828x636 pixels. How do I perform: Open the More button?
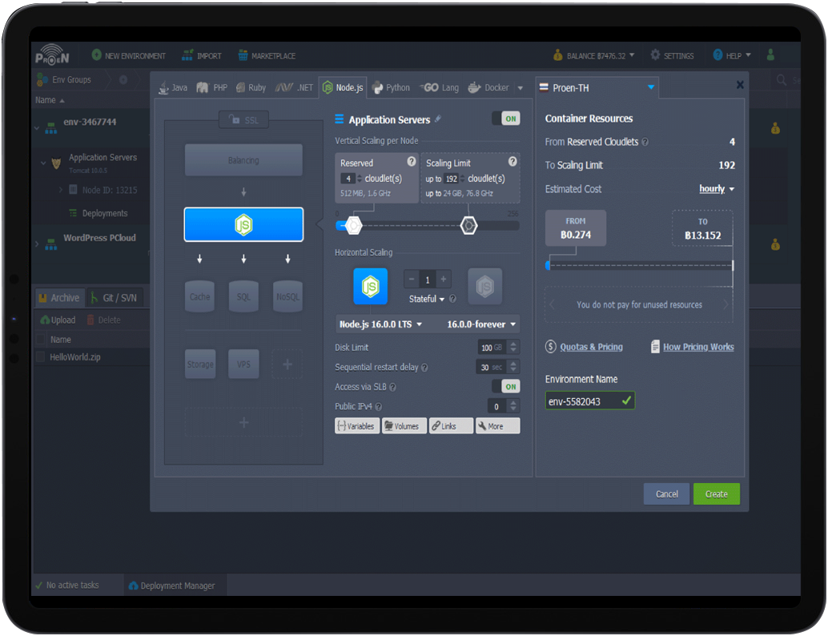pyautogui.click(x=498, y=426)
